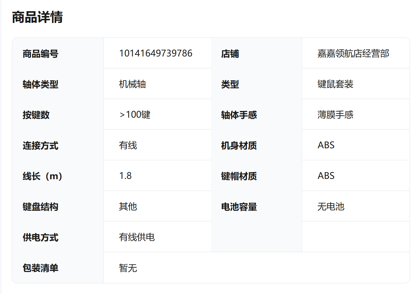Click the 电池容量 label
Viewport: 420px width, 294px height.
click(239, 207)
